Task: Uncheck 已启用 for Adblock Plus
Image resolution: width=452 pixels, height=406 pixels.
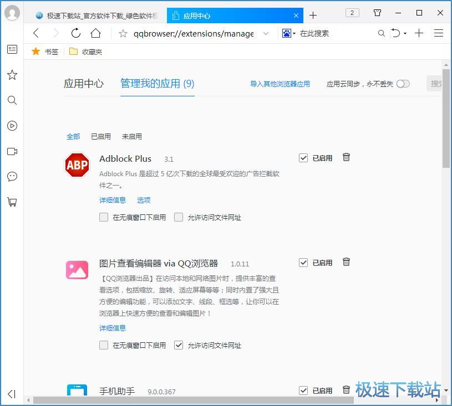Action: (303, 158)
